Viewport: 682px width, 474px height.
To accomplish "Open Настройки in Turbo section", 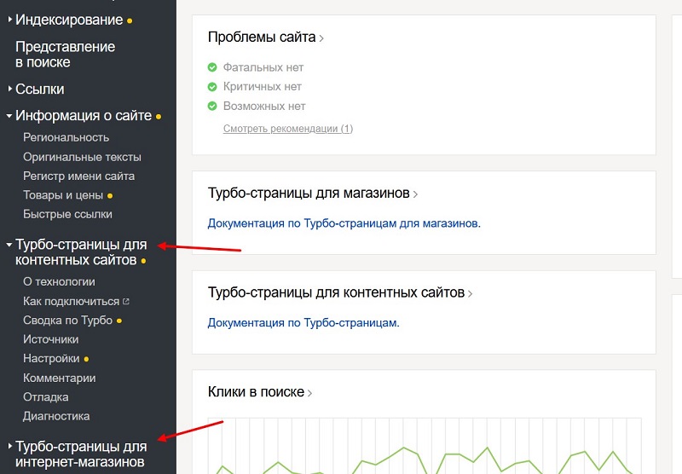I will (x=51, y=359).
